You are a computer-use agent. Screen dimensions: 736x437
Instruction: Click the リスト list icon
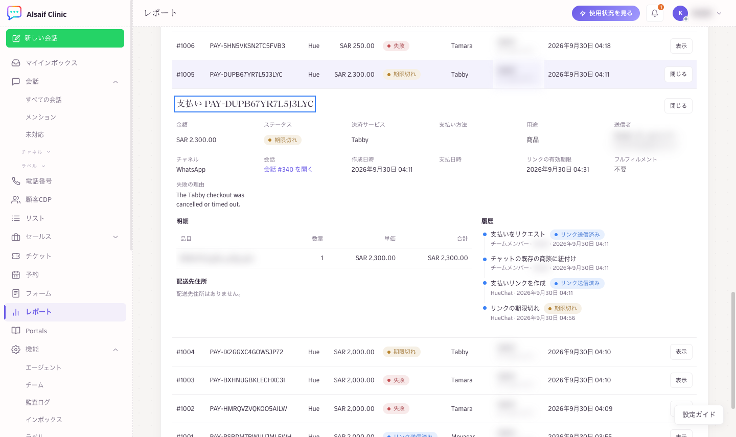click(x=16, y=218)
